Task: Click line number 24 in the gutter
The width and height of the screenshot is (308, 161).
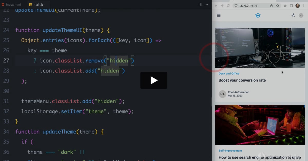Action: pyautogui.click(x=6, y=30)
